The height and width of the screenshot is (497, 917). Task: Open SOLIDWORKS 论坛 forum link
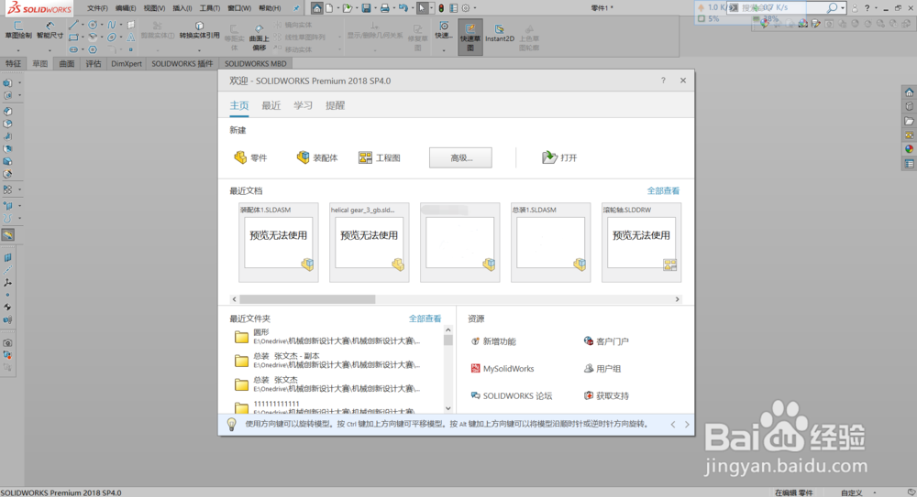[x=511, y=396]
